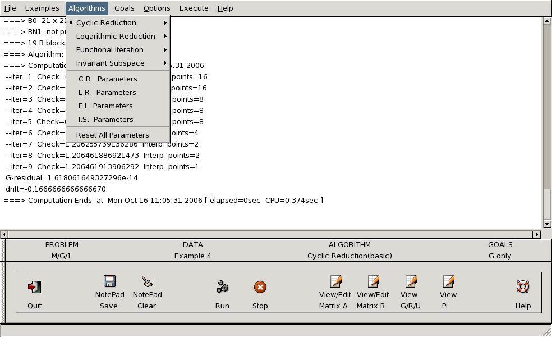Open the Examples menu
The width and height of the screenshot is (552, 337).
42,8
